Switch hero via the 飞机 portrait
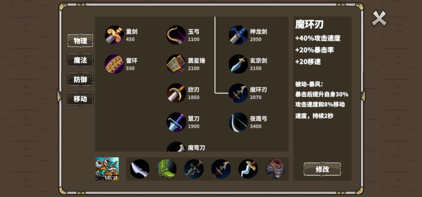This screenshot has height=197, width=422. [107, 169]
